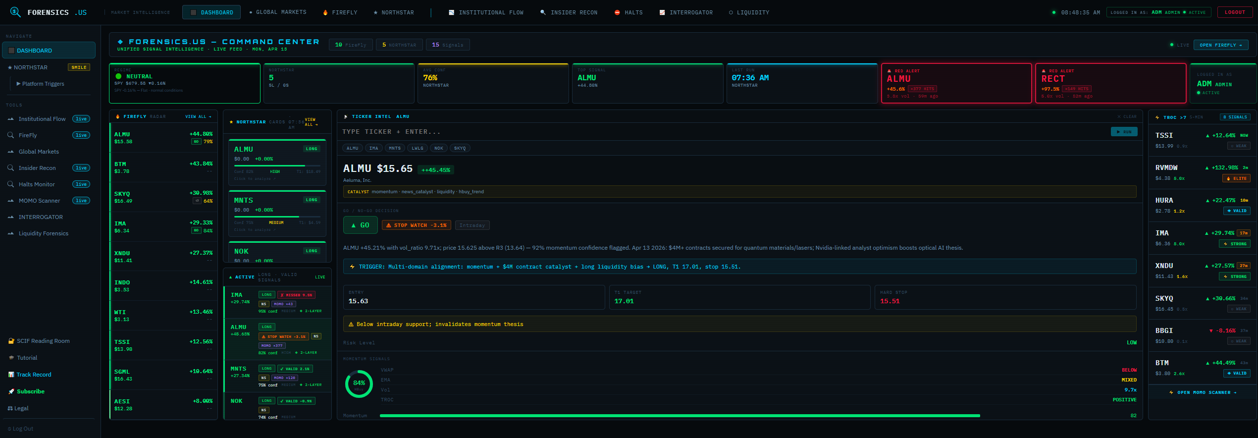Click the Stop Watch -3.1% warning badge

tap(417, 225)
